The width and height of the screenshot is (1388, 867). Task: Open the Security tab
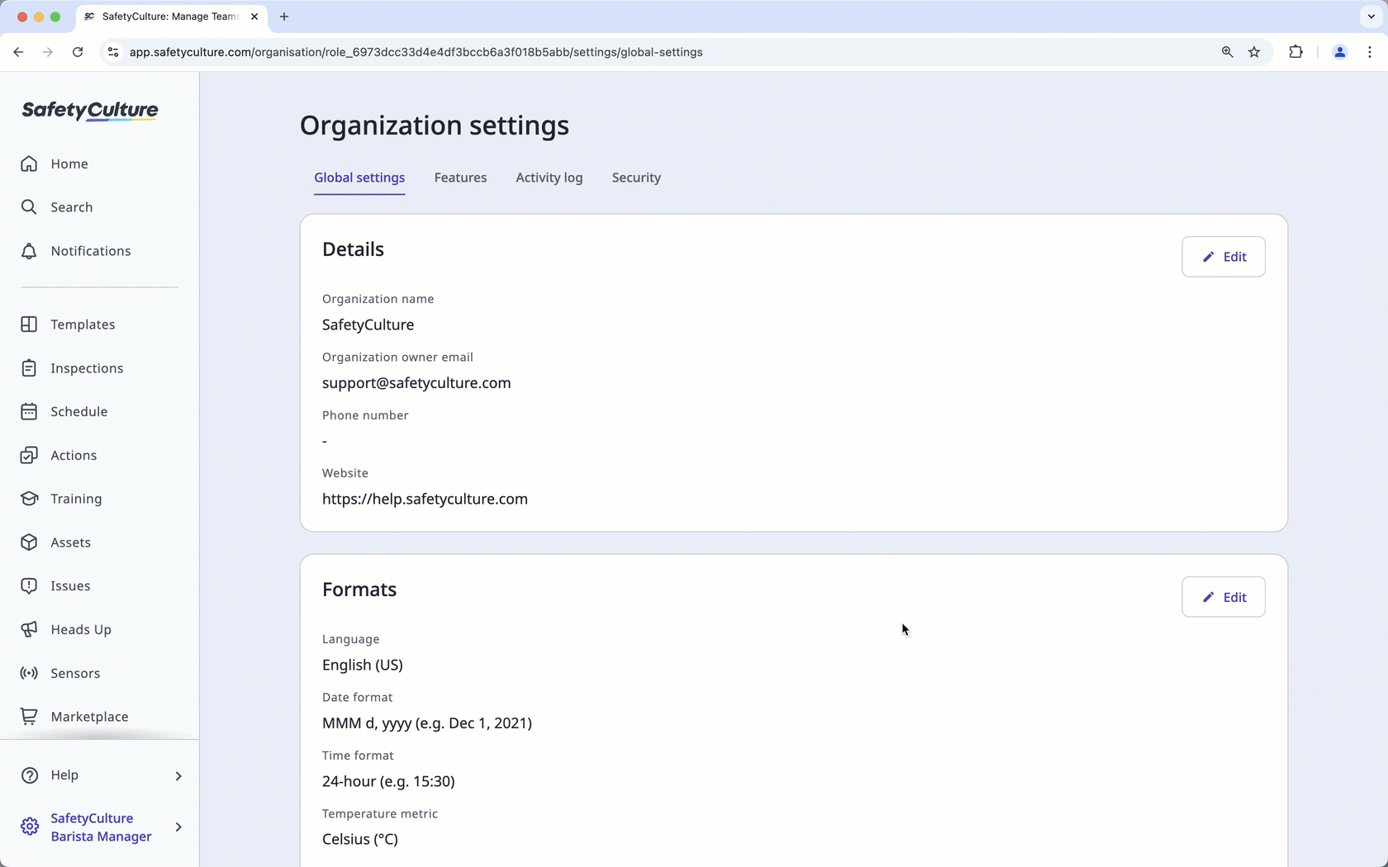pos(636,178)
